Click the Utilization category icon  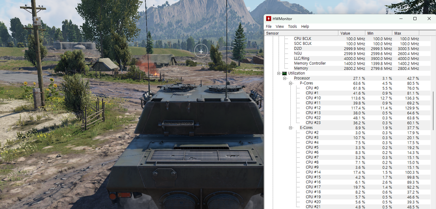click(x=284, y=73)
